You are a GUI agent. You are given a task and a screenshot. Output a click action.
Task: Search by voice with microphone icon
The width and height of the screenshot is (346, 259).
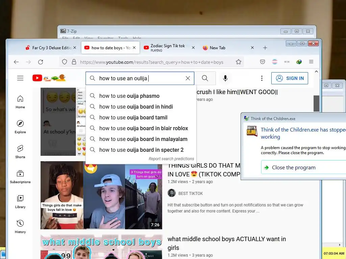(x=225, y=78)
